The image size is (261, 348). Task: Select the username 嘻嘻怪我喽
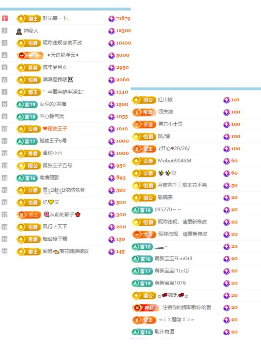point(58,80)
